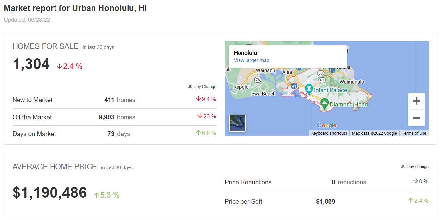441x220 pixels.
Task: Open the View larger map link
Action: [251, 60]
